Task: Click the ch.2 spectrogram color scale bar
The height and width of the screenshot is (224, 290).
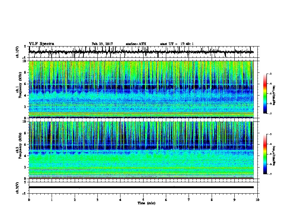Action: pos(265,154)
